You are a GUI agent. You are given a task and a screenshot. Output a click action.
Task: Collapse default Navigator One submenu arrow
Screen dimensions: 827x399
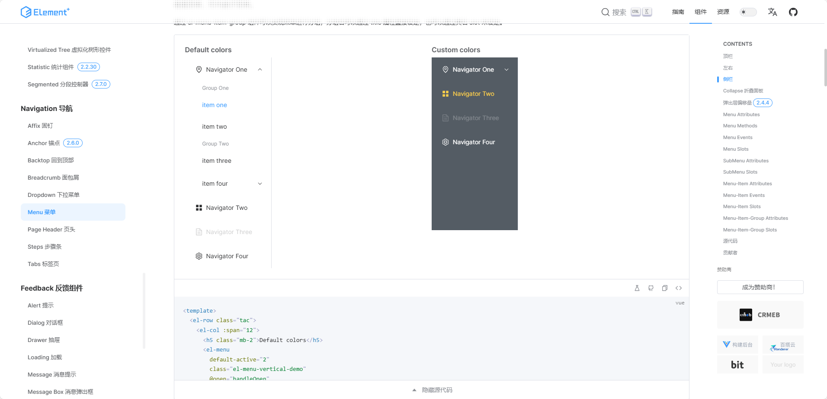[260, 70]
